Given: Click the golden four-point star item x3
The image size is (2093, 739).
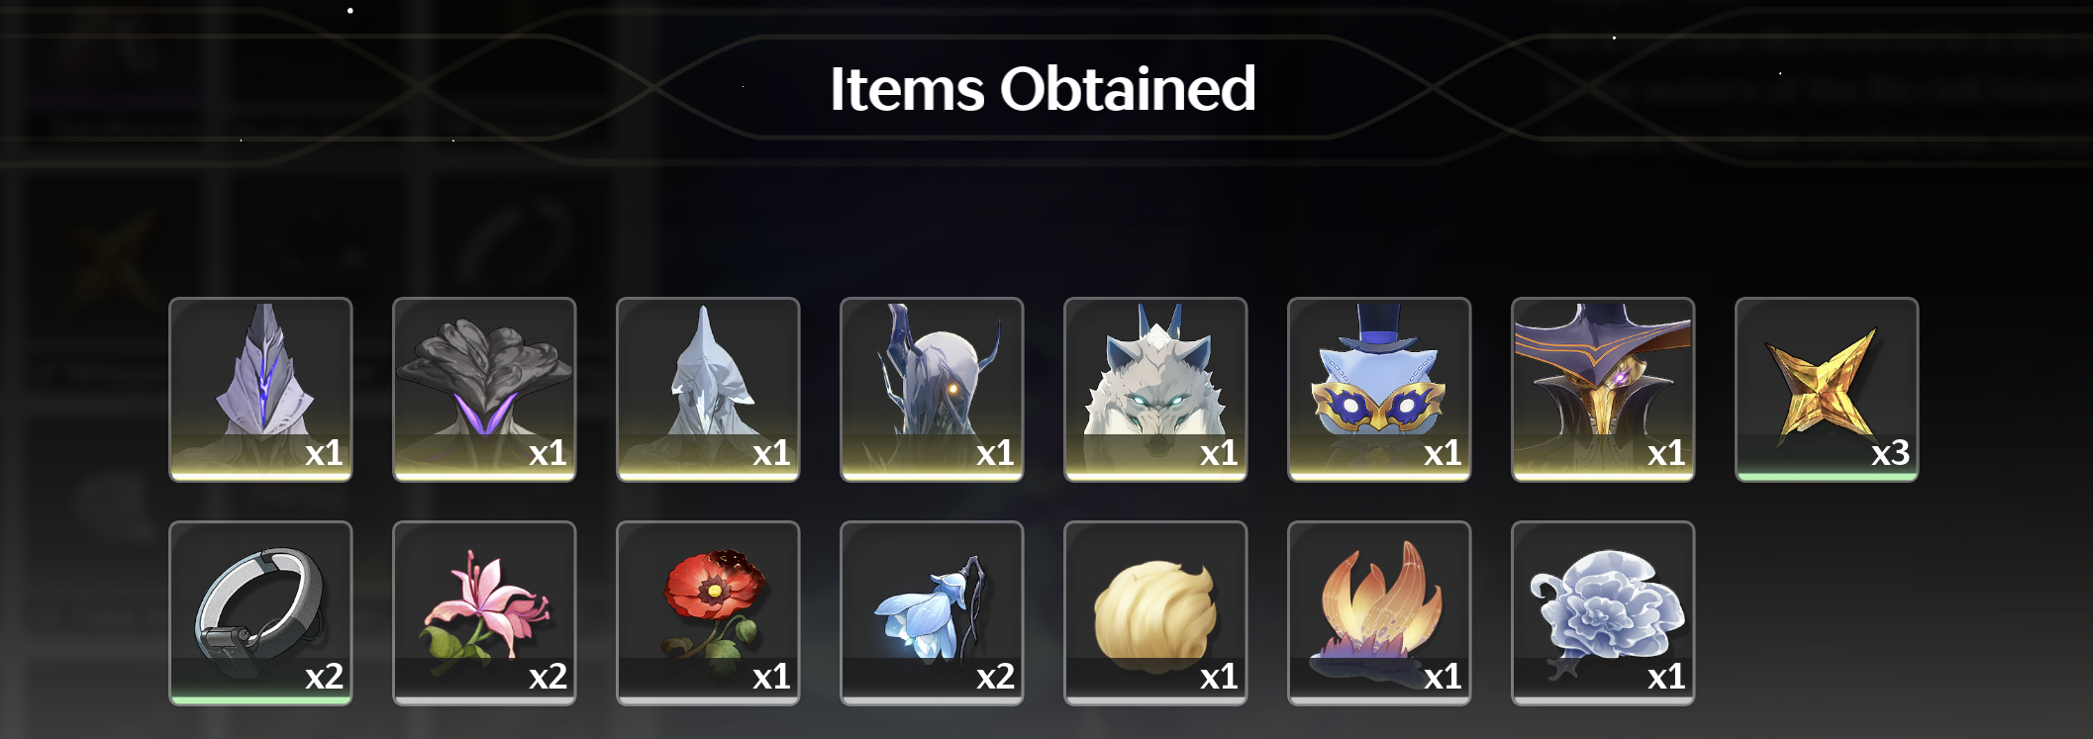Looking at the screenshot, I should pos(1827,389).
